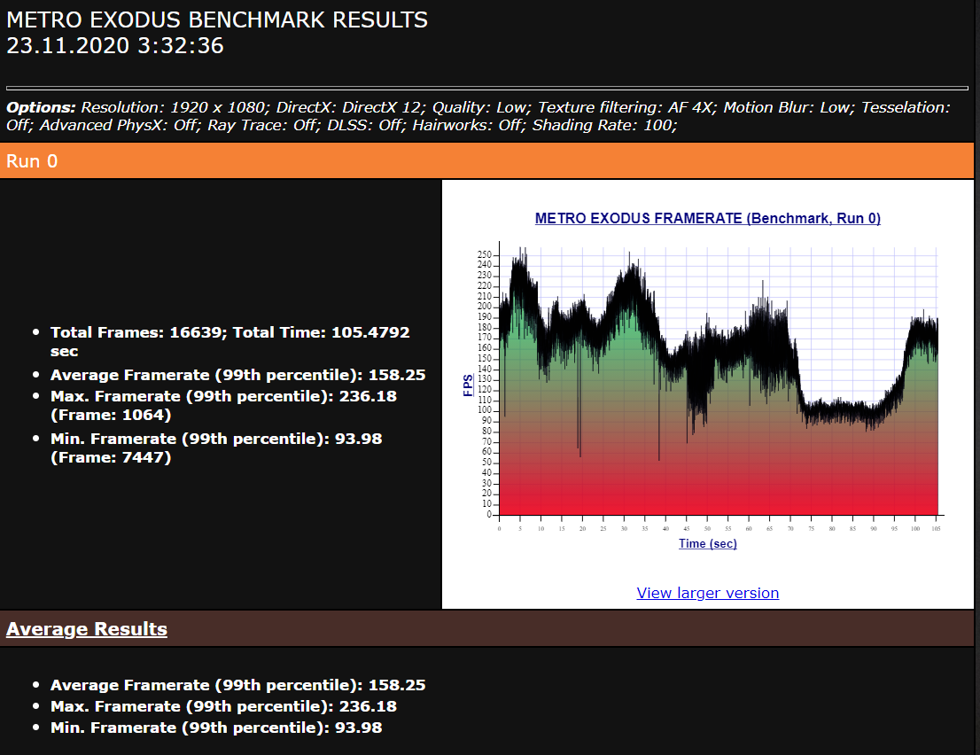Click the chart title METRO EXODUS FRAMERATE

pyautogui.click(x=707, y=218)
